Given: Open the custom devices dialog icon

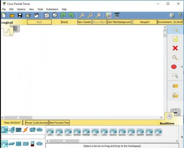Looking at the screenshot, I should pyautogui.click(x=117, y=15).
